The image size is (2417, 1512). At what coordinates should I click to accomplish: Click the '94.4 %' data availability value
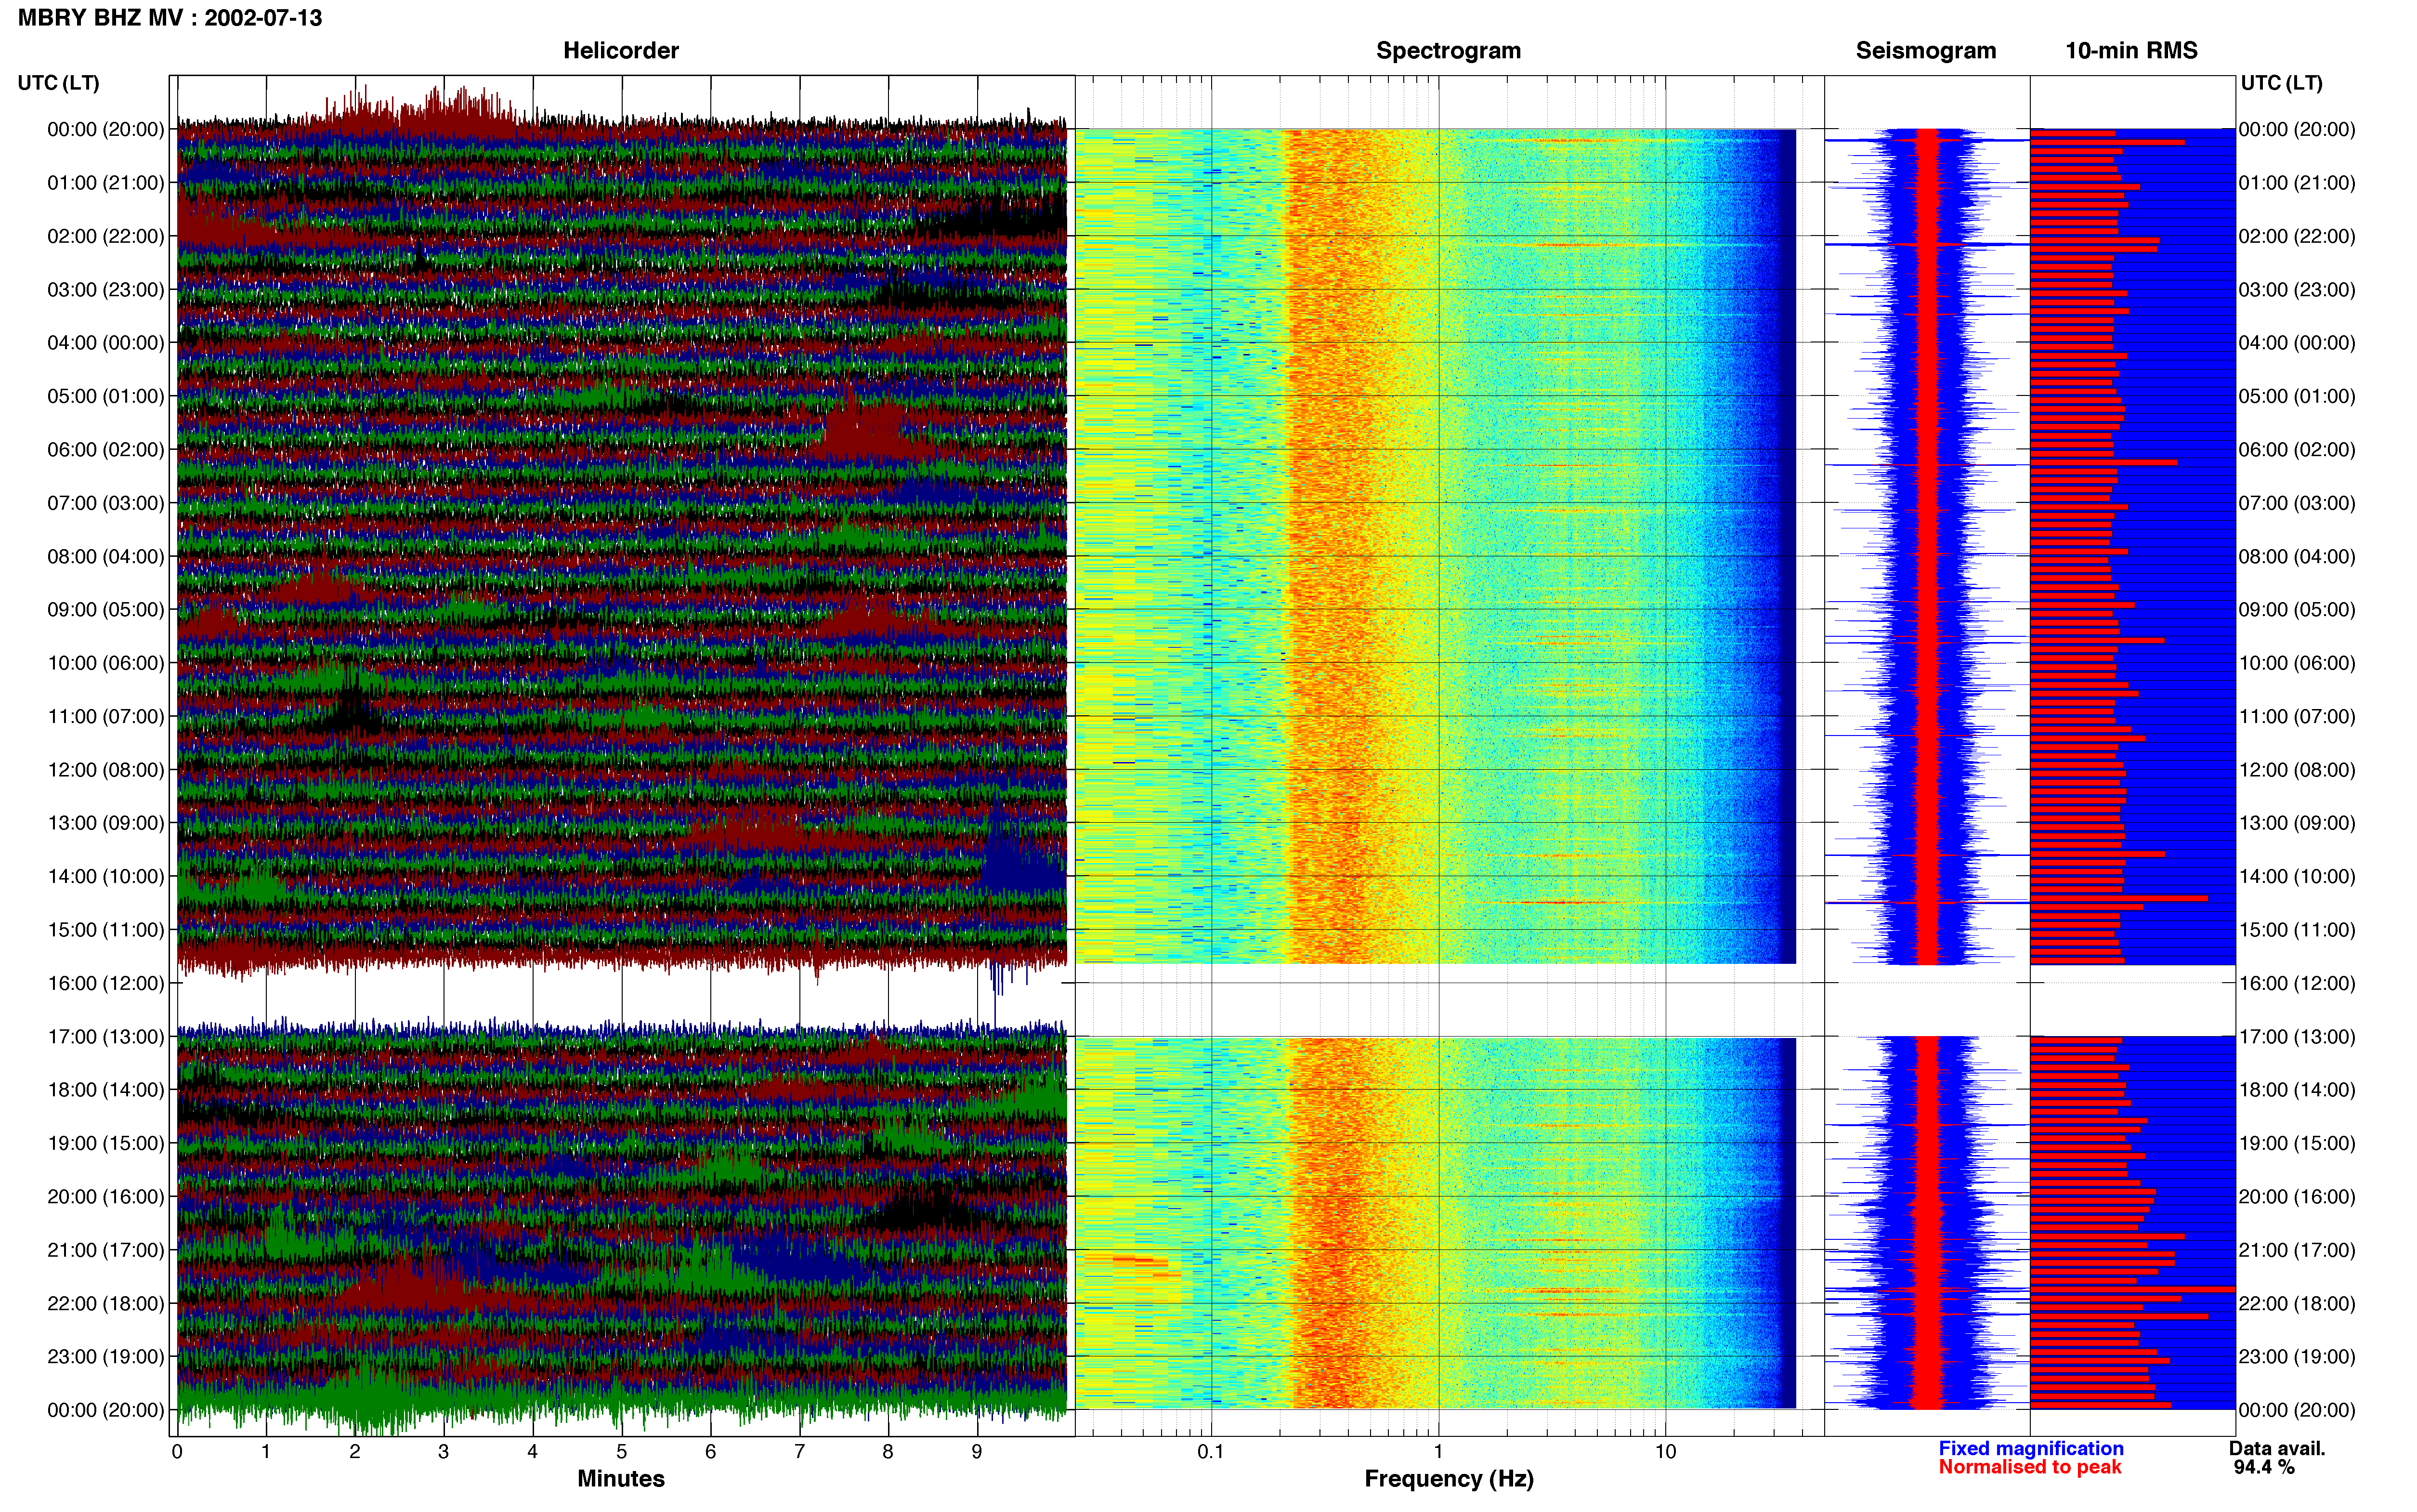tap(2264, 1467)
